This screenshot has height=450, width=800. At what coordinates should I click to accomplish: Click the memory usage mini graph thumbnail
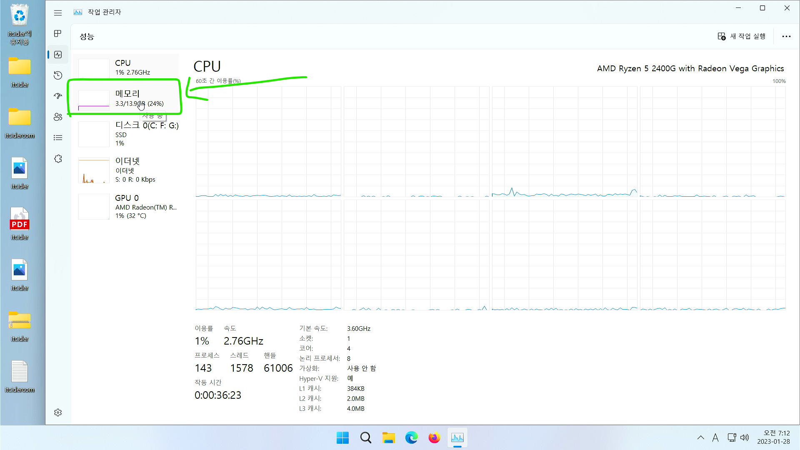(x=94, y=100)
